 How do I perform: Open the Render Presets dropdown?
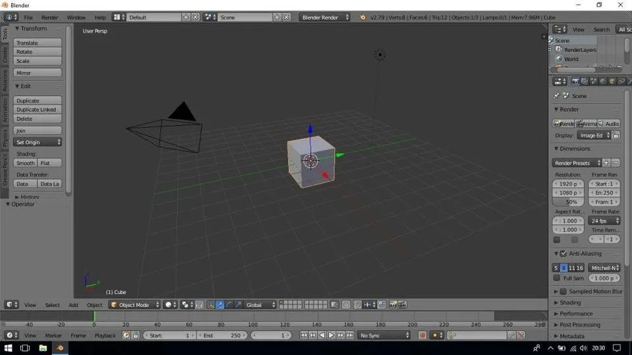577,163
